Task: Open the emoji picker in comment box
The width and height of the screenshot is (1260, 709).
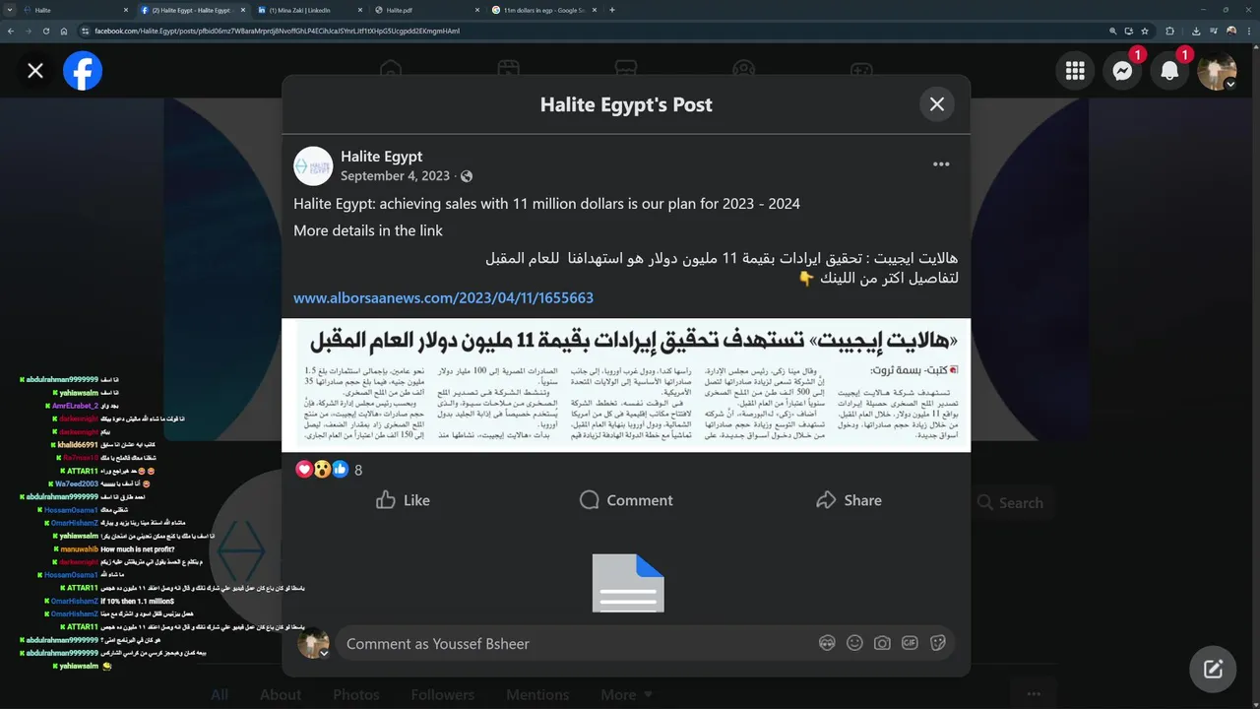Action: [854, 643]
